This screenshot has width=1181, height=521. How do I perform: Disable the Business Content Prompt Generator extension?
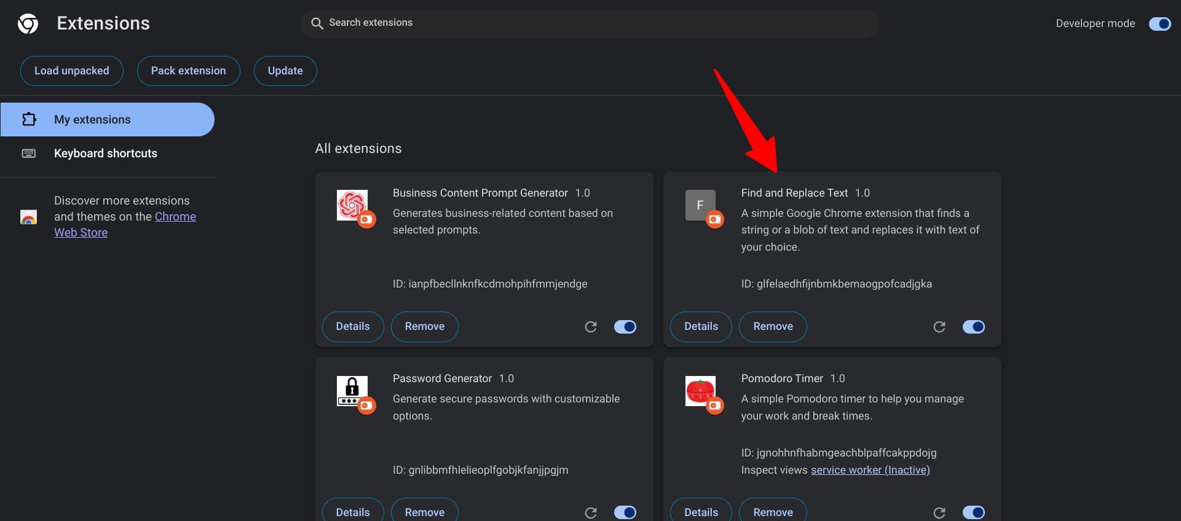point(625,327)
